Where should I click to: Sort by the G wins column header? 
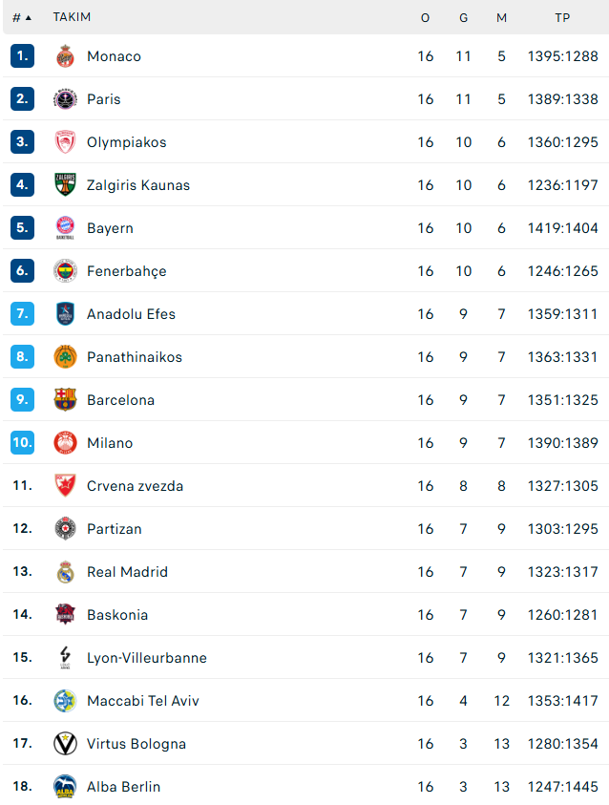(x=463, y=18)
